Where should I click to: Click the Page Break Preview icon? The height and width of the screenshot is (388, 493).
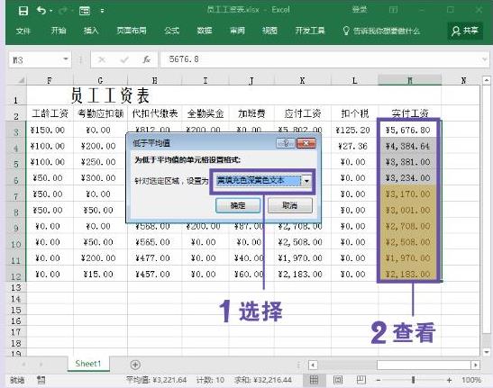[x=361, y=380]
